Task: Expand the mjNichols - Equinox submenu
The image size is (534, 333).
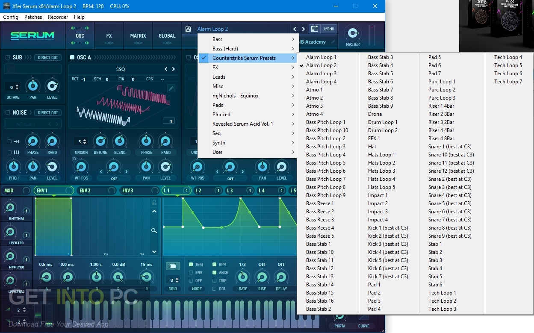Action: (x=248, y=96)
